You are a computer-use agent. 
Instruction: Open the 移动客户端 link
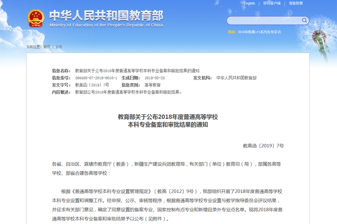pos(272,3)
